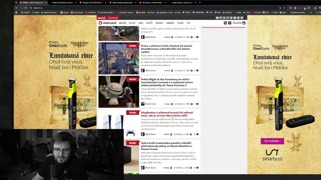Viewport: 321px width, 180px height.
Task: Switch to the Gothic Remake tab
Action: tap(122, 2)
